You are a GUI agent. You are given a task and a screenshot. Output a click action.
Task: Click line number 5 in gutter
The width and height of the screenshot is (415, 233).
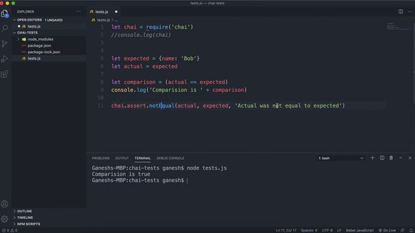pyautogui.click(x=102, y=58)
